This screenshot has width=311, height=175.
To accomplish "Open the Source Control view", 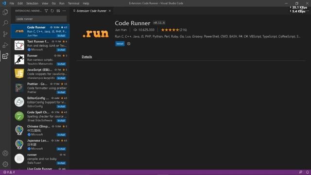I will point(5,34).
